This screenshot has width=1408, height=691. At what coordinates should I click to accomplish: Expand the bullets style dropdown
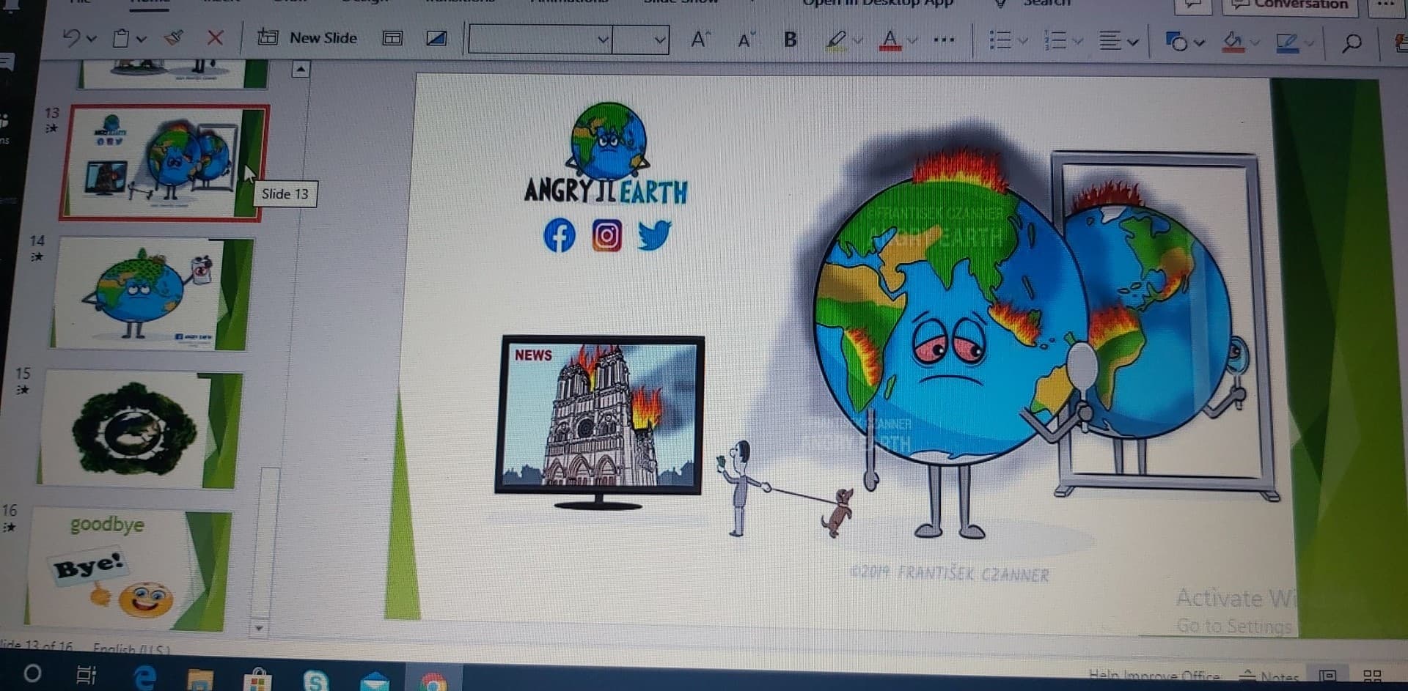[x=1023, y=41]
